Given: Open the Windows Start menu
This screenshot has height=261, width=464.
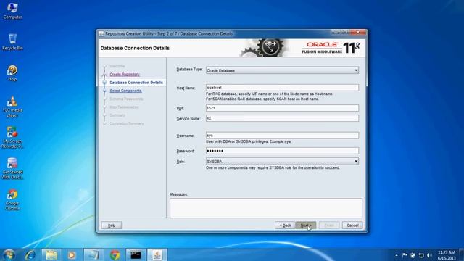Looking at the screenshot, I should (9, 254).
